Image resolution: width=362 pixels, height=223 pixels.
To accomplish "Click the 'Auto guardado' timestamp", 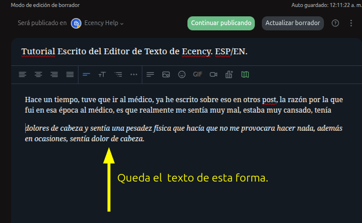I will 326,5.
